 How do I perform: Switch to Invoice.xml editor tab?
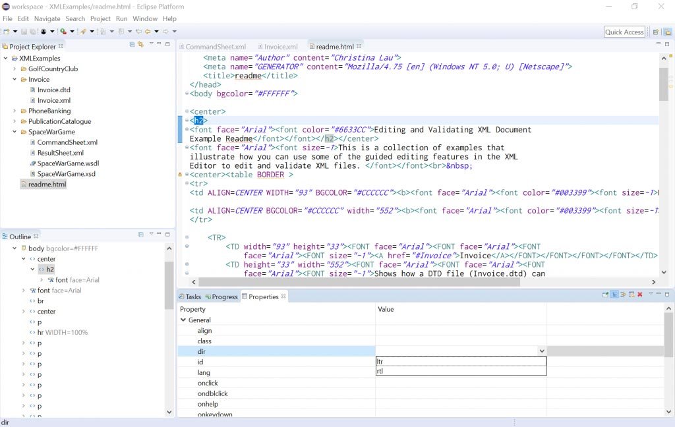coord(278,47)
